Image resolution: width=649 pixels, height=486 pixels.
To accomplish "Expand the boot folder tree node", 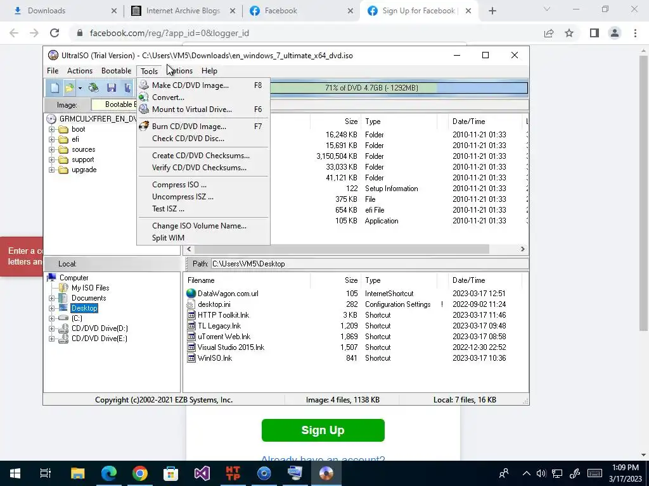I will pyautogui.click(x=52, y=129).
